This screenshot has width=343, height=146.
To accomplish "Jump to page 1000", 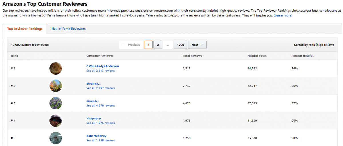I will (180, 45).
